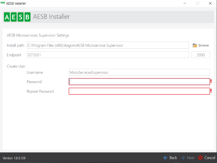Close the AESB Installer window
The image size is (217, 163).
(210, 3)
